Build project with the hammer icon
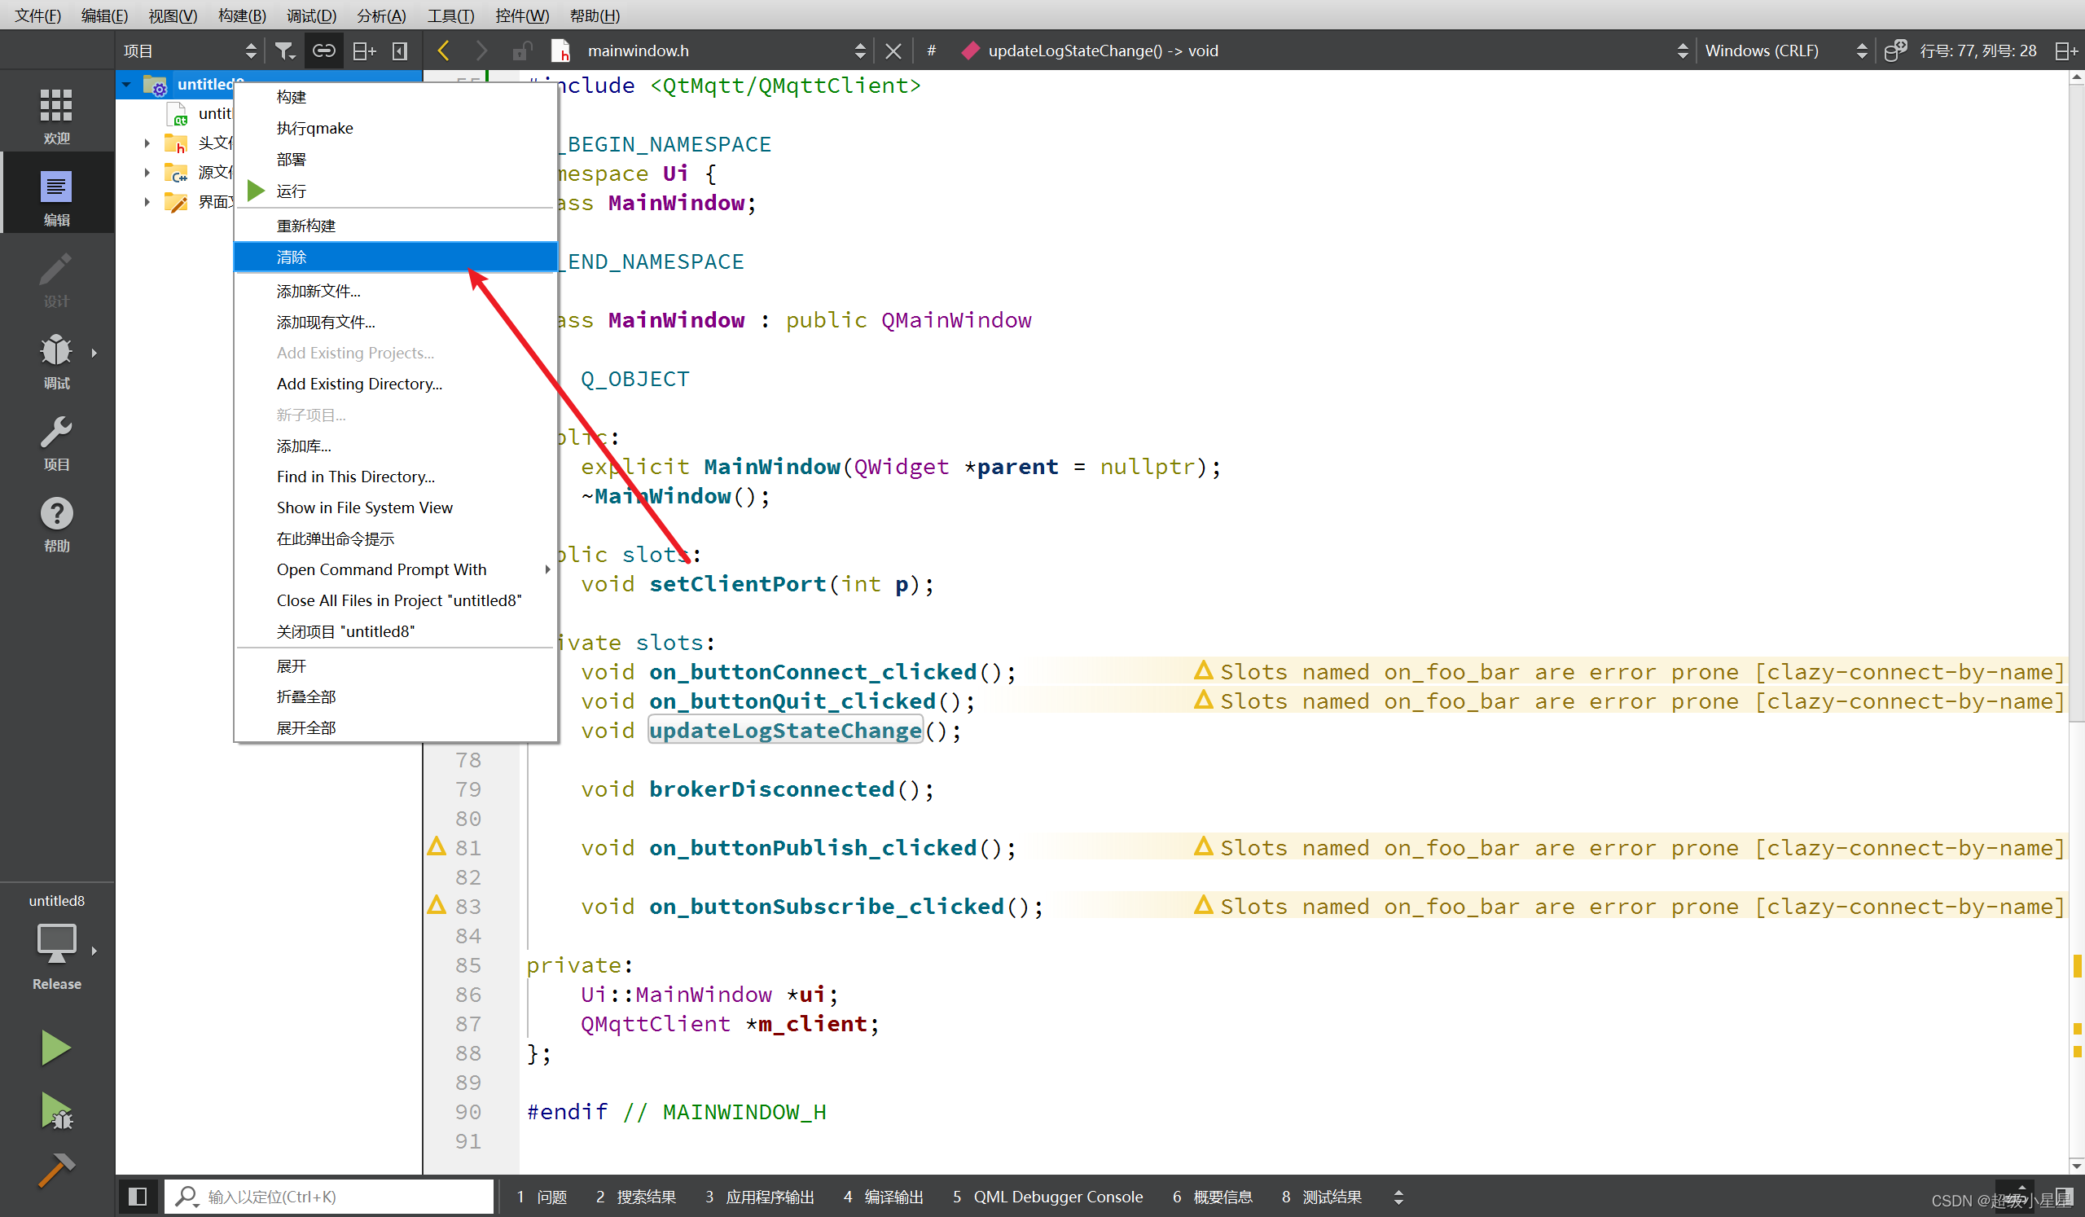 55,1170
